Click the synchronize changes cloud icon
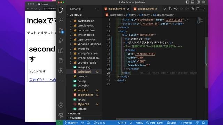The image size is (223, 125). [x=83, y=123]
